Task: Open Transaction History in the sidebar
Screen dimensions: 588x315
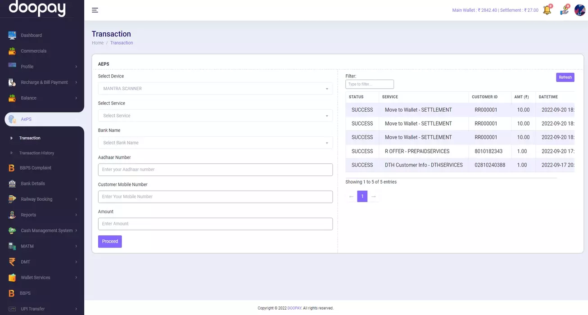Action: [36, 153]
